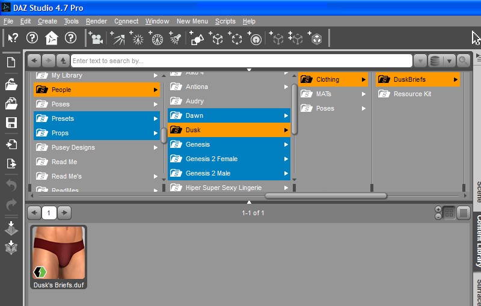
Task: Save scene using floppy disk icon
Action: 11,123
